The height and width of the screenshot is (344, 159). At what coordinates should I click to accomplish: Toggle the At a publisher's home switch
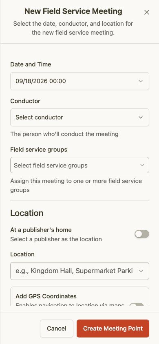142,234
